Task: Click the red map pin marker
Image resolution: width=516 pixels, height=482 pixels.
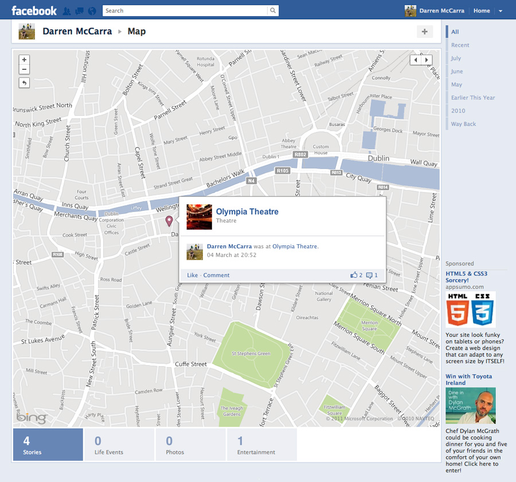Action: (x=169, y=221)
